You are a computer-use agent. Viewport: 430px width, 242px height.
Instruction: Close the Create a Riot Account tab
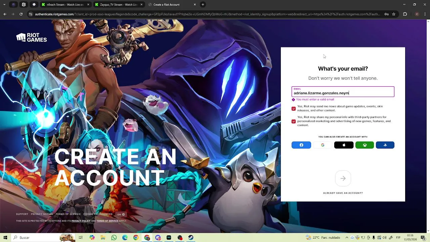(x=195, y=4)
